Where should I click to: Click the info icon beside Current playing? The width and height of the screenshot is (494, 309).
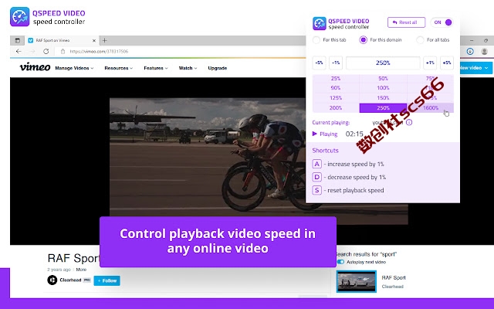pos(409,122)
